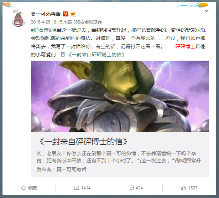Click the article document icon before link

(63, 55)
